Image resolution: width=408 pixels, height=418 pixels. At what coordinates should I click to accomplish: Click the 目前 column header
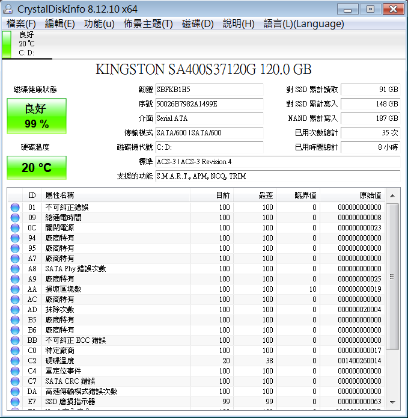(212, 195)
